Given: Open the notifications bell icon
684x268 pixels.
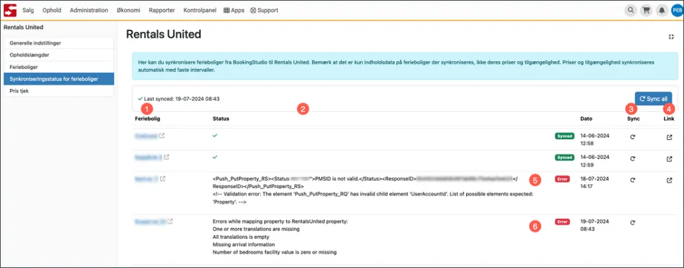Looking at the screenshot, I should pyautogui.click(x=661, y=10).
